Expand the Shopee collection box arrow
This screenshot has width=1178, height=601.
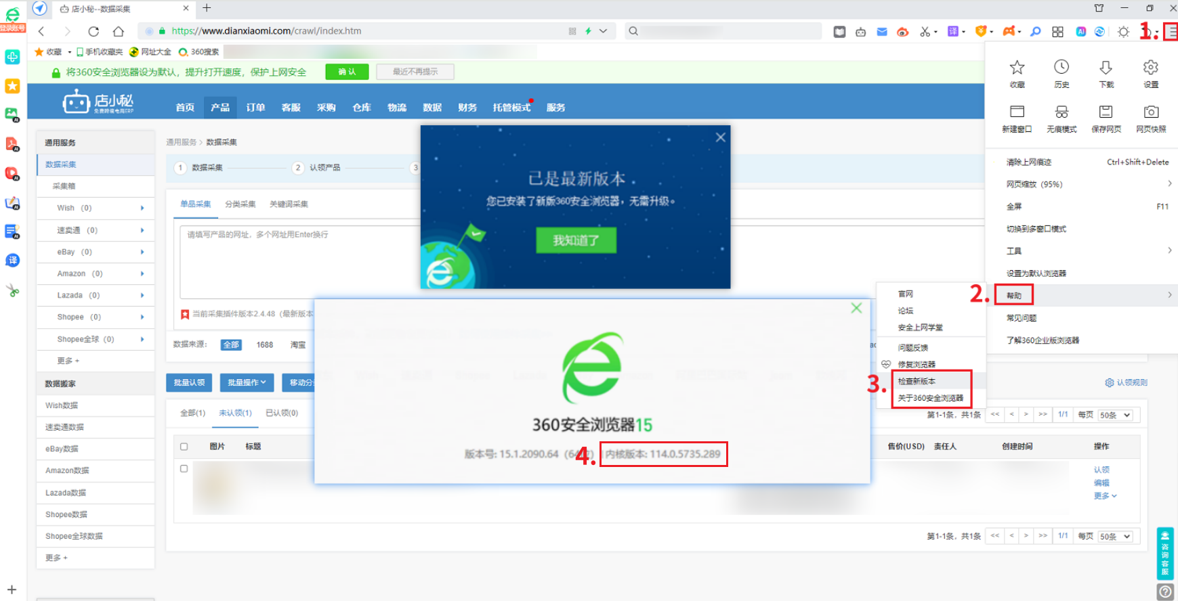click(142, 317)
